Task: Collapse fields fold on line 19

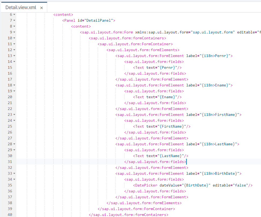Action: click(x=14, y=91)
